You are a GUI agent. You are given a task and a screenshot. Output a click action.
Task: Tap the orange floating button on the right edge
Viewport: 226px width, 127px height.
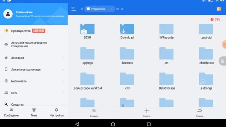click(x=224, y=44)
